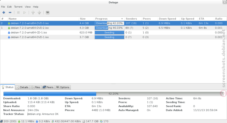This screenshot has height=123, width=227.
Task: Sort by the ETA column header
Action: point(206,19)
